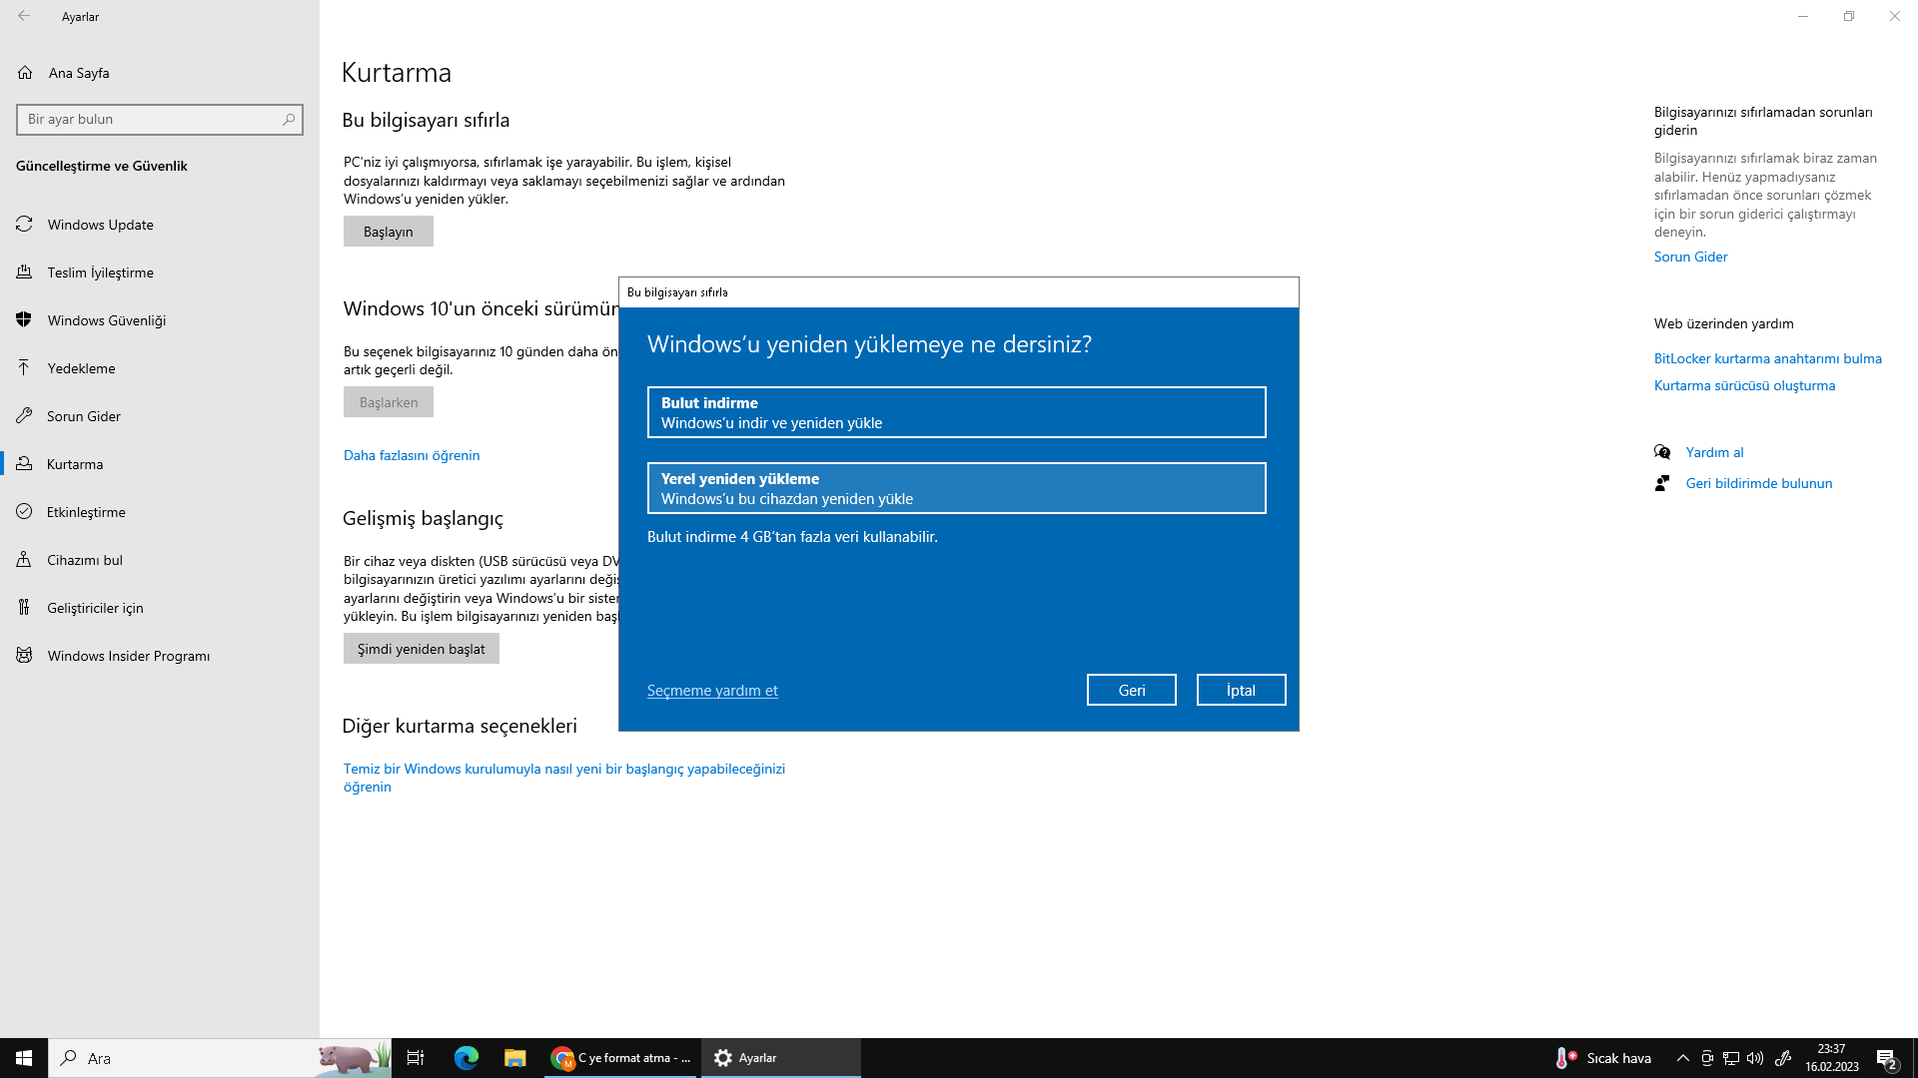This screenshot has width=1918, height=1078.
Task: Open the network tray icon
Action: pyautogui.click(x=1731, y=1058)
